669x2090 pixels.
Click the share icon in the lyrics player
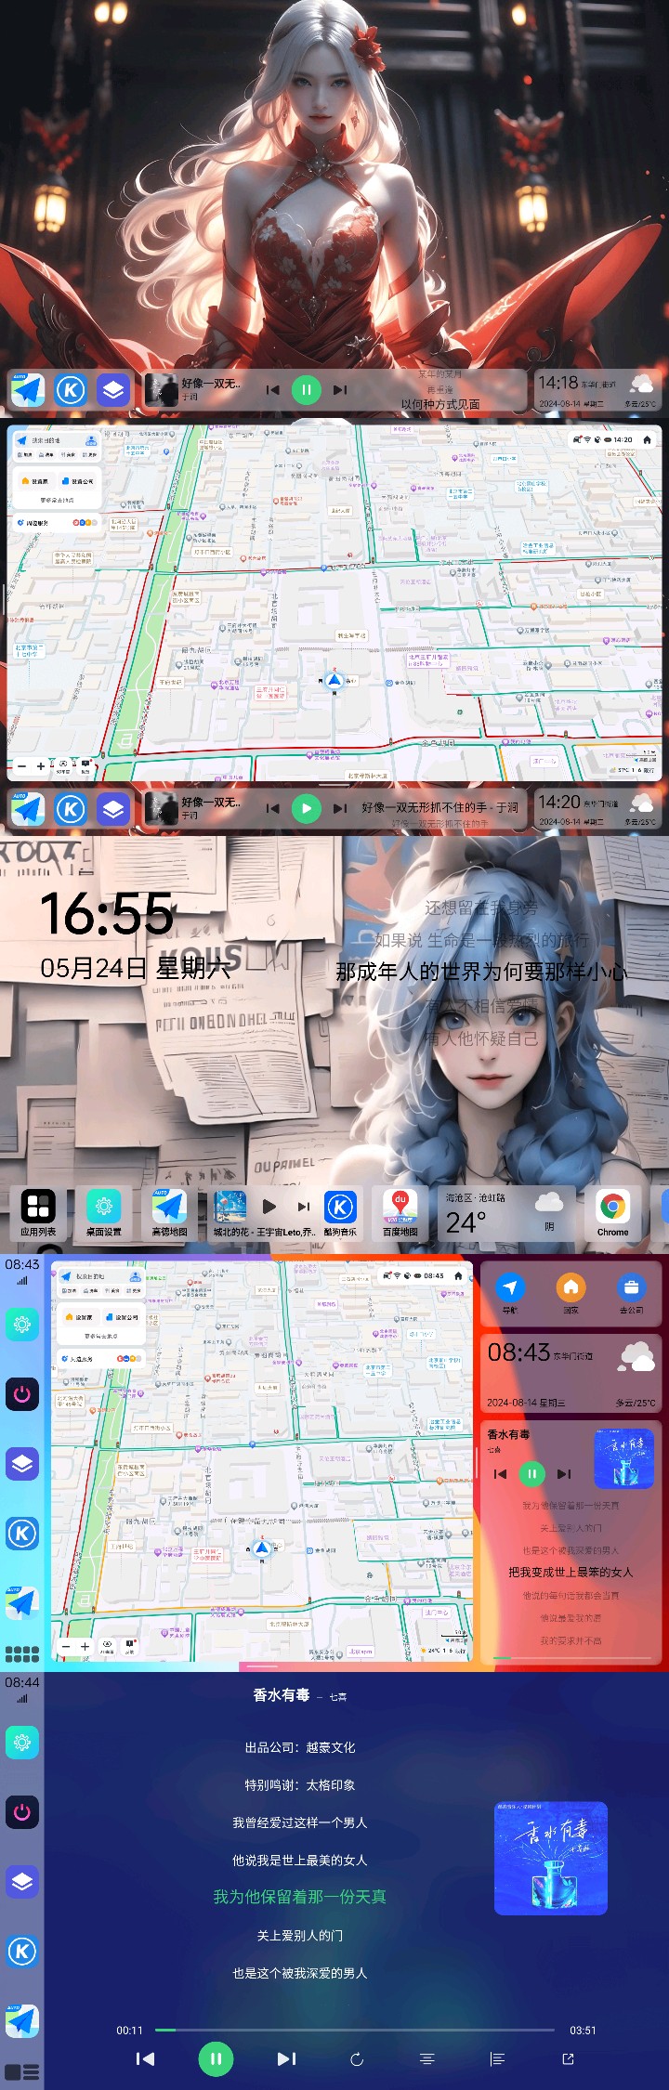(568, 2059)
